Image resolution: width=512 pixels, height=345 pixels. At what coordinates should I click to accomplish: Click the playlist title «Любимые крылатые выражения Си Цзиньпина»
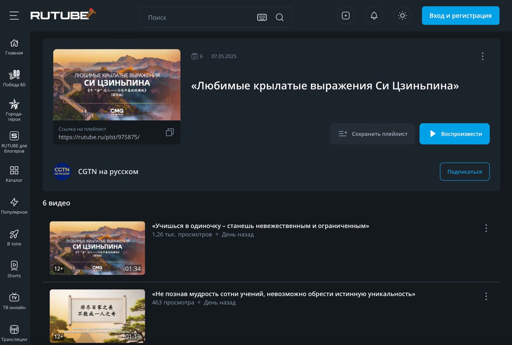[325, 86]
